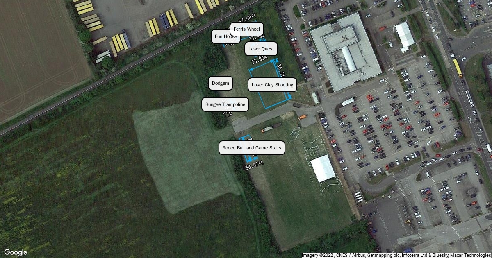
Task: Click the imagery attribution text
Action: coord(396,255)
